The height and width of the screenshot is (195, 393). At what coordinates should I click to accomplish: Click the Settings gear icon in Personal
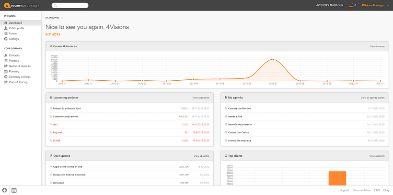(x=5, y=39)
